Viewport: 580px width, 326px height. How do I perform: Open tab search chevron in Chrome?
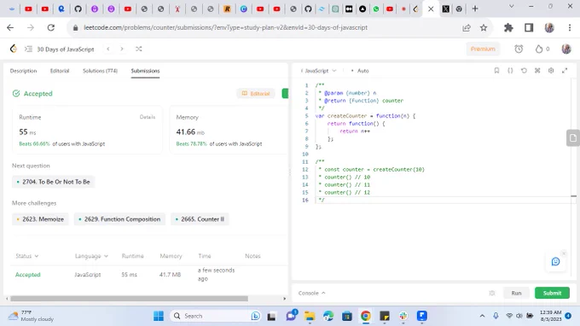click(x=512, y=6)
